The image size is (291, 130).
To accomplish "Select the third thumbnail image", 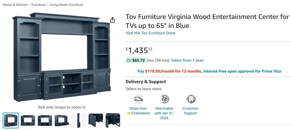I will pyautogui.click(x=45, y=121).
